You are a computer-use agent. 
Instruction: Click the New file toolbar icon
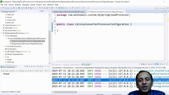(x=2, y=8)
